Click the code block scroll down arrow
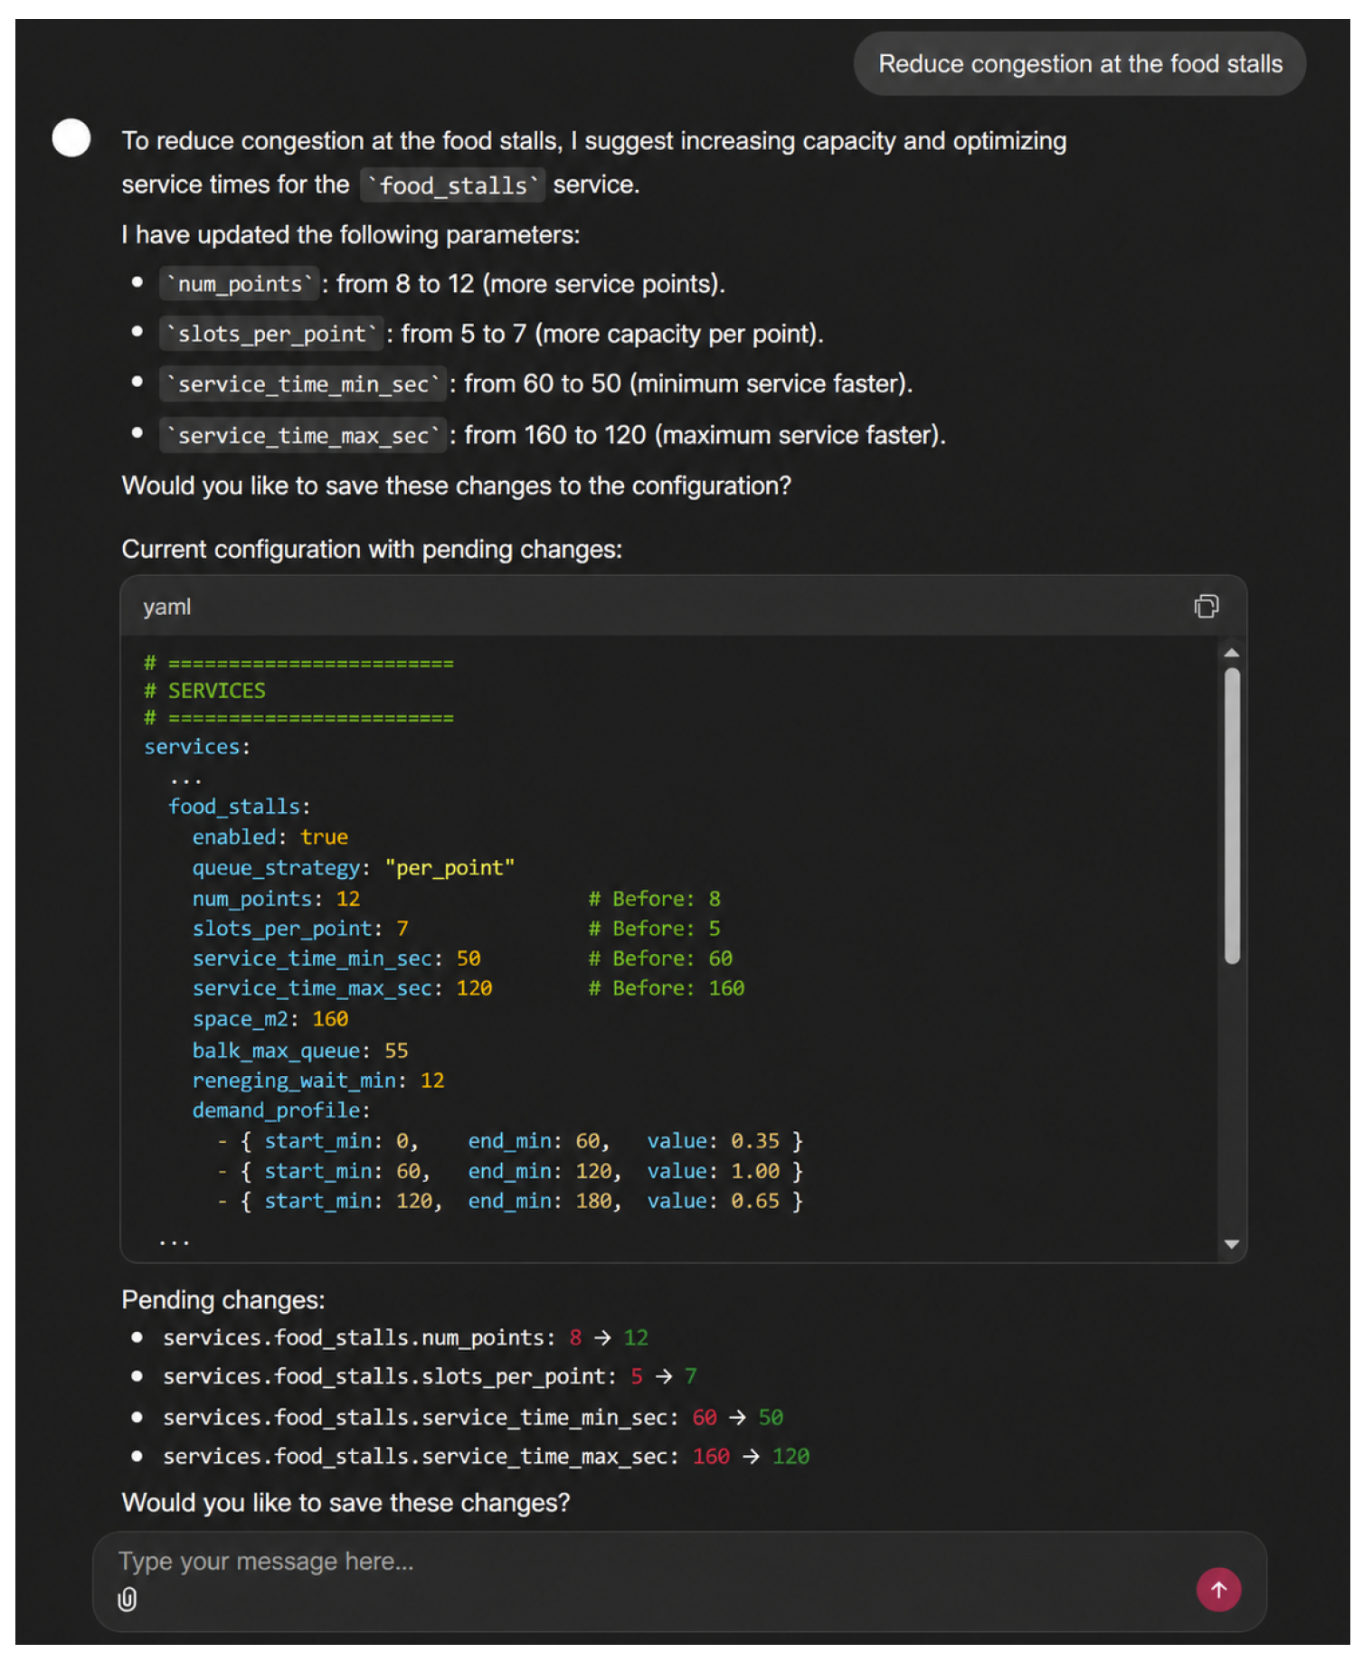 1231,1244
